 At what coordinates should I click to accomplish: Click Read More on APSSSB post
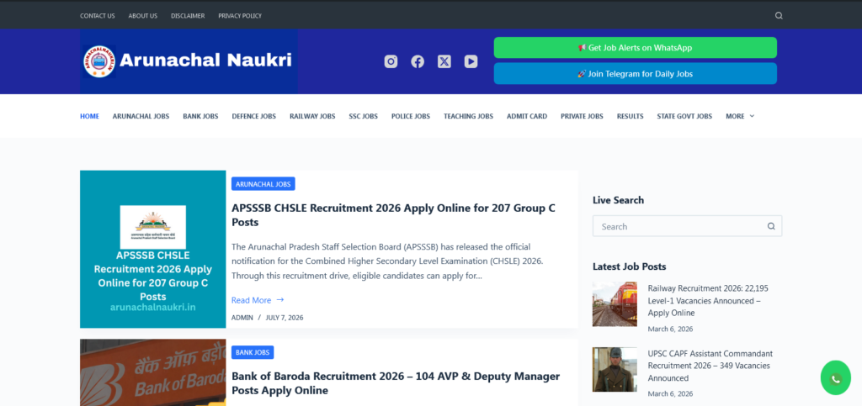(258, 300)
